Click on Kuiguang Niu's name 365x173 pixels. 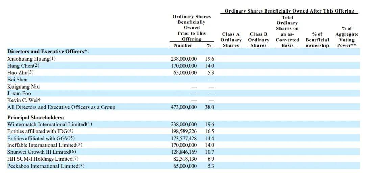pyautogui.click(x=23, y=86)
